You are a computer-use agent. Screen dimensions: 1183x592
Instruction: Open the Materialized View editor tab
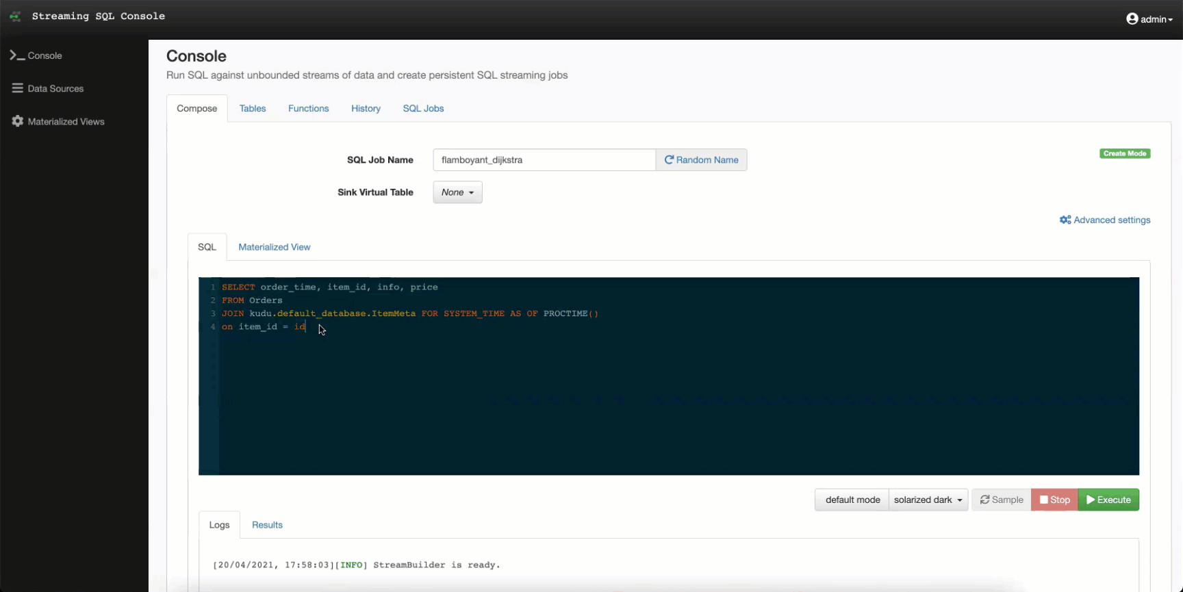[274, 247]
